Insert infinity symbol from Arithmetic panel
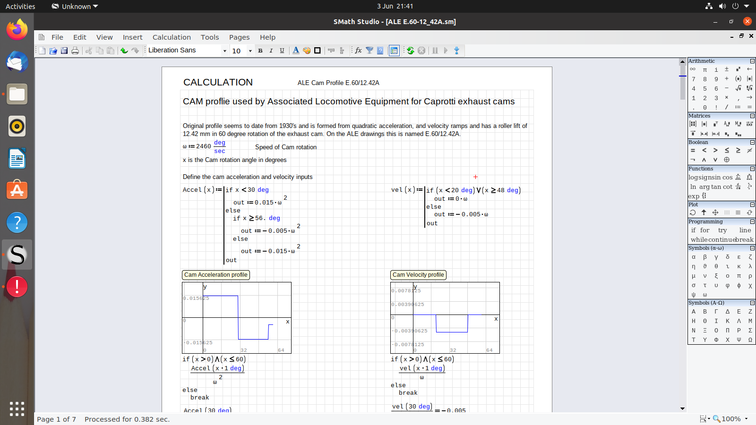Image resolution: width=756 pixels, height=425 pixels. click(693, 69)
